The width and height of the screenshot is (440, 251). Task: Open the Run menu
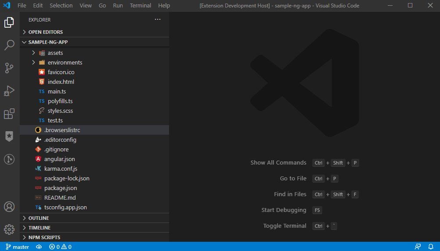pyautogui.click(x=118, y=6)
